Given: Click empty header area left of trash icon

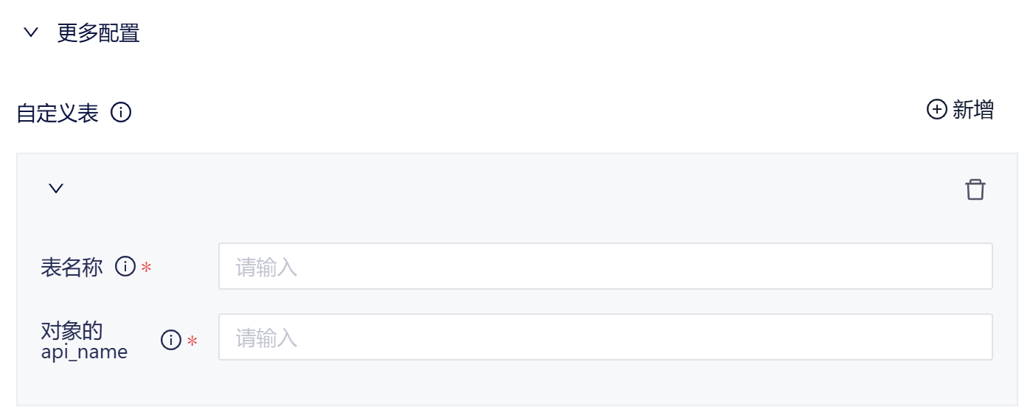Looking at the screenshot, I should click(x=516, y=189).
